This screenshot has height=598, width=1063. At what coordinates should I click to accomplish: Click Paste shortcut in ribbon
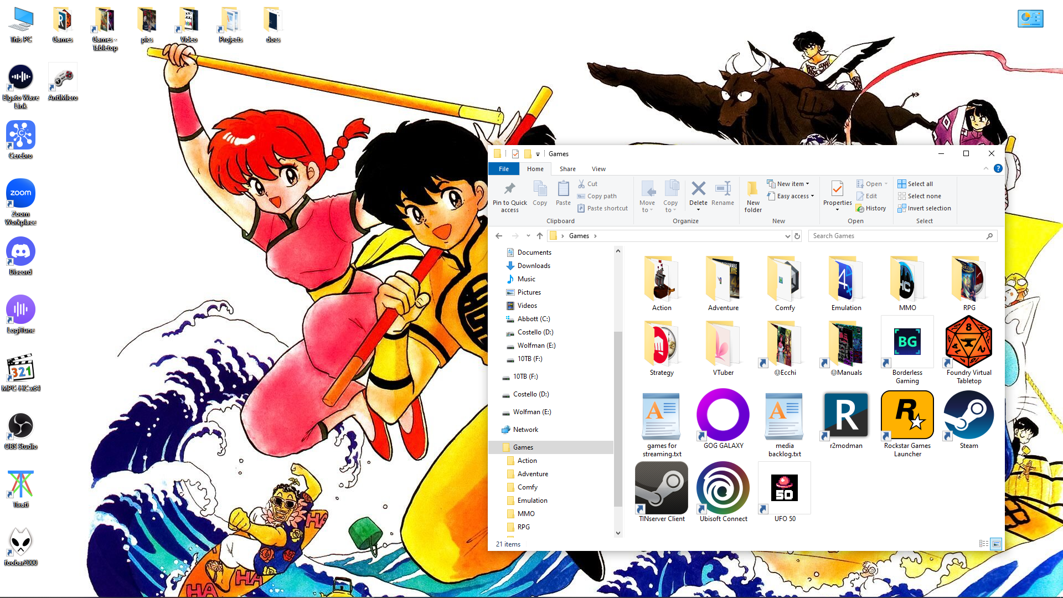click(602, 208)
